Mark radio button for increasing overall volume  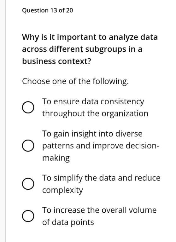click(28, 216)
